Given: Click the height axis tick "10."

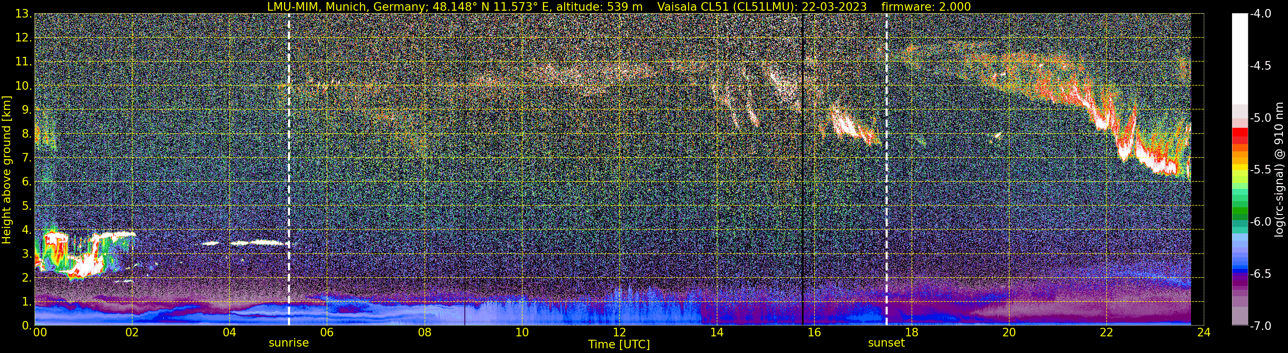Looking at the screenshot, I should 23,86.
